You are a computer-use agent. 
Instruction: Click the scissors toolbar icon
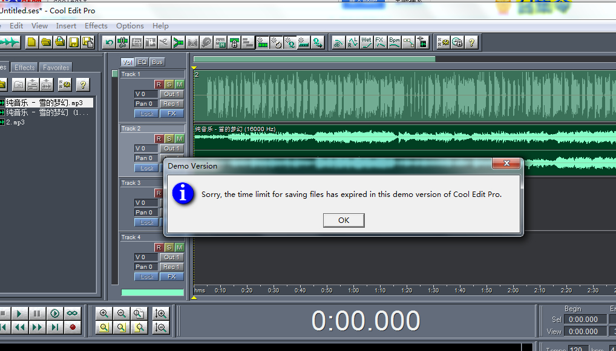coord(123,42)
